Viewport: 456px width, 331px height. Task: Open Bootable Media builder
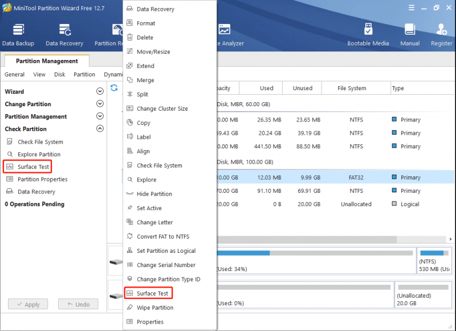point(368,35)
